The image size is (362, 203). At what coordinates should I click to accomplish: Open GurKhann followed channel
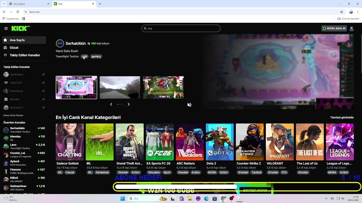click(x=24, y=74)
